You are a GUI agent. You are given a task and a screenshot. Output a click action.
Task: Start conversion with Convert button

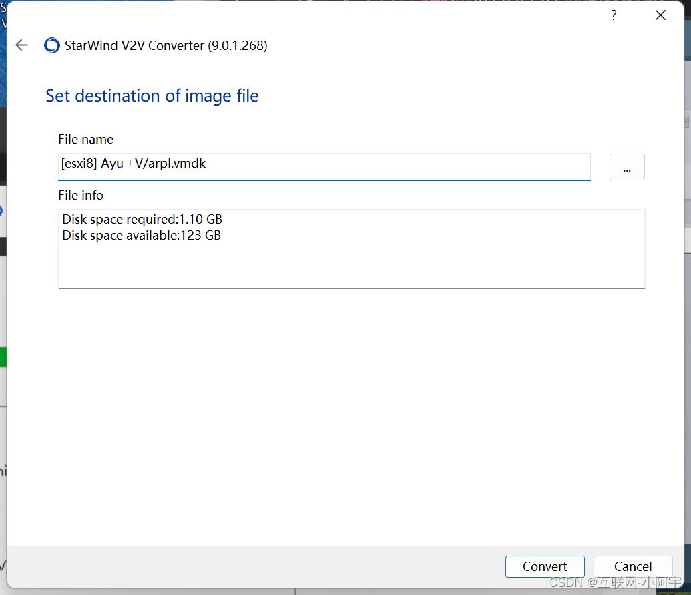click(x=545, y=566)
